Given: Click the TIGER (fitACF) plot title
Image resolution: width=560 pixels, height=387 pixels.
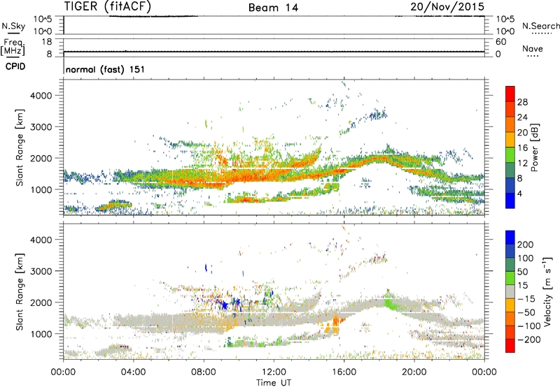Looking at the screenshot, I should pyautogui.click(x=108, y=6).
